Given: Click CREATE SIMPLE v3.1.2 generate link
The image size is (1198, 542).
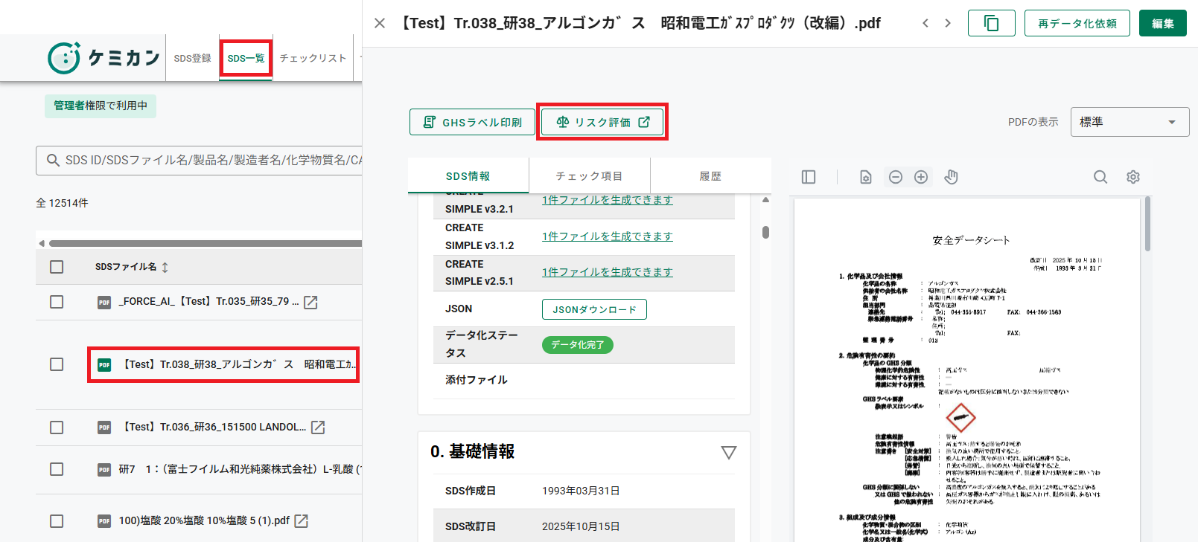Looking at the screenshot, I should (607, 236).
